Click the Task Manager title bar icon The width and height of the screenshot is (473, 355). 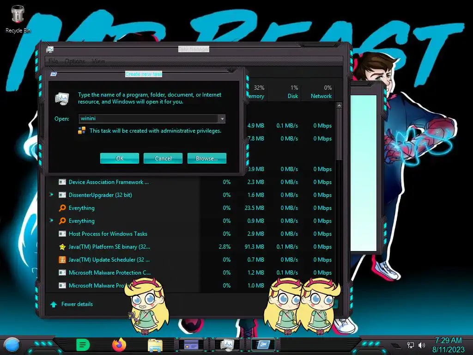coord(50,49)
